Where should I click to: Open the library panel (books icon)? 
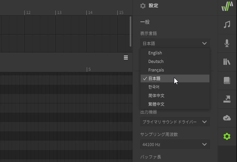(x=227, y=62)
